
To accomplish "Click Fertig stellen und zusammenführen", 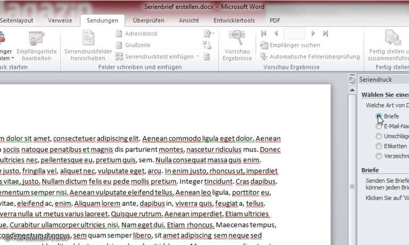I will (389, 46).
